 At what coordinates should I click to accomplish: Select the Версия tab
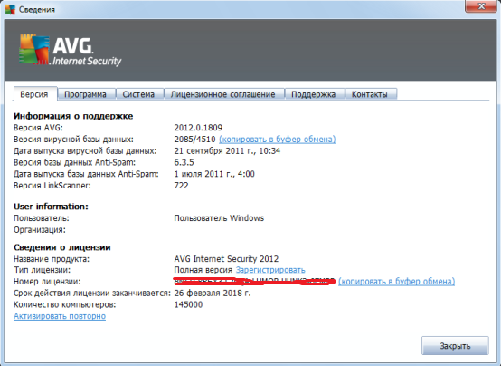point(34,94)
